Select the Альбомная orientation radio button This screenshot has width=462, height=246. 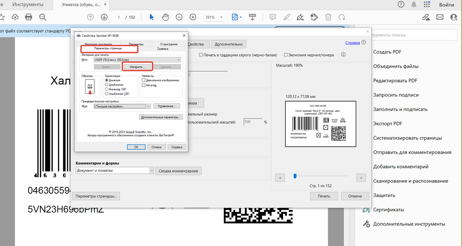coord(107,85)
